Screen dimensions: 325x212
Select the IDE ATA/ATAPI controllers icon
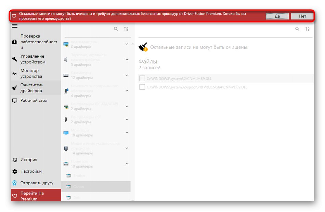(66, 107)
